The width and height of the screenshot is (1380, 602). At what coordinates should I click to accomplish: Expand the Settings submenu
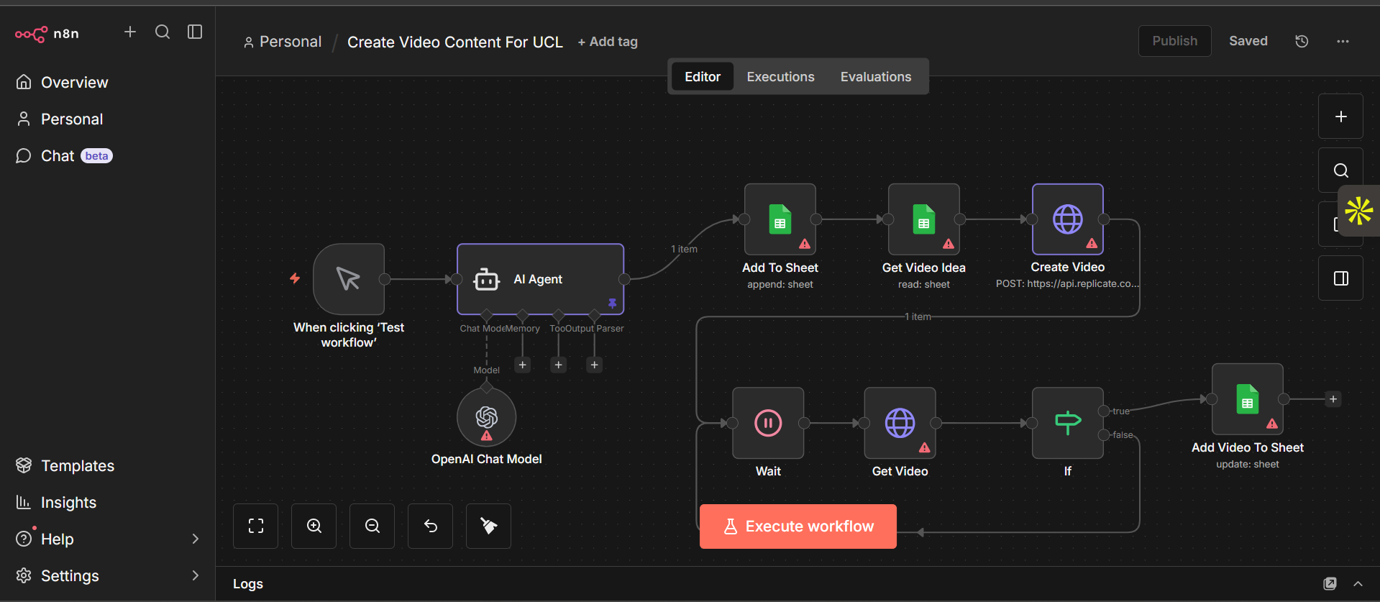coord(195,575)
